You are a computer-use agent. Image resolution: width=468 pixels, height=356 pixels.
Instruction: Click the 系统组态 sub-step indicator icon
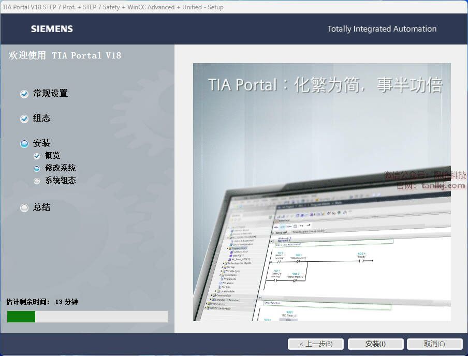37,181
